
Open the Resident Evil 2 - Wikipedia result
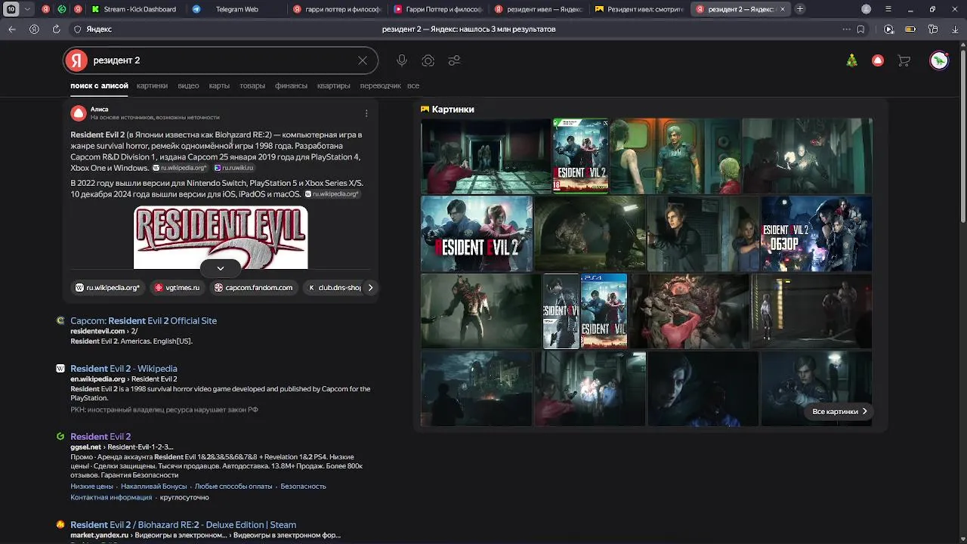coord(124,368)
